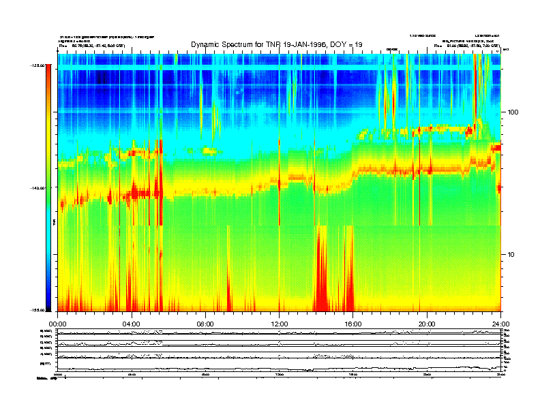Image resolution: width=540 pixels, height=417 pixels.
Task: Click the 12:00 time axis label
Action: (x=280, y=324)
